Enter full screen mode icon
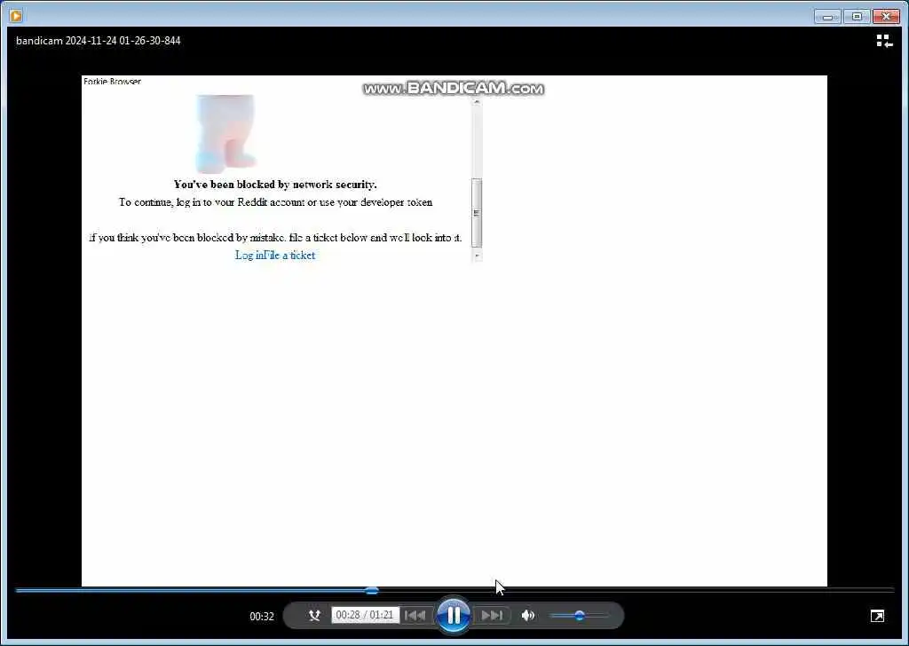This screenshot has width=909, height=646. coord(877,616)
